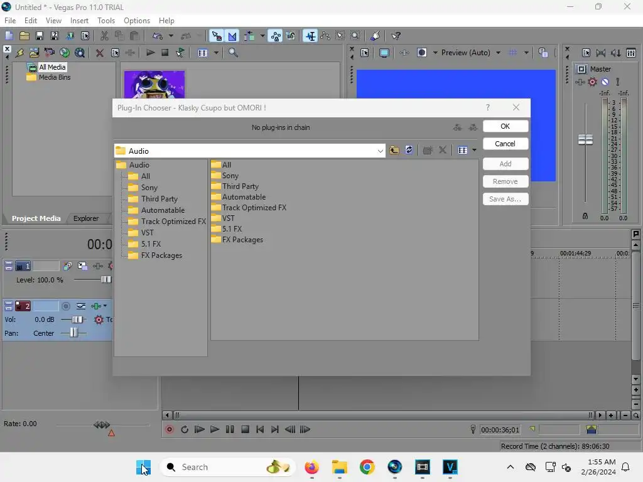
Task: Switch to the Explorer tab
Action: [85, 218]
